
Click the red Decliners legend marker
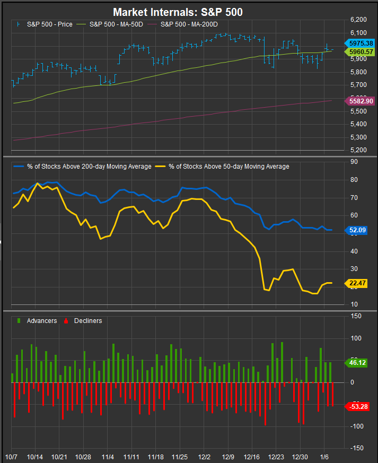click(66, 321)
